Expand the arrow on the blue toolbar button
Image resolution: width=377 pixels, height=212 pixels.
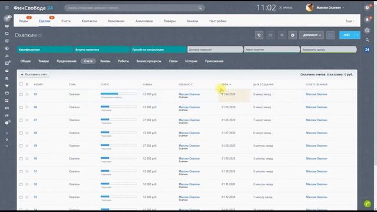pyautogui.click(x=358, y=35)
